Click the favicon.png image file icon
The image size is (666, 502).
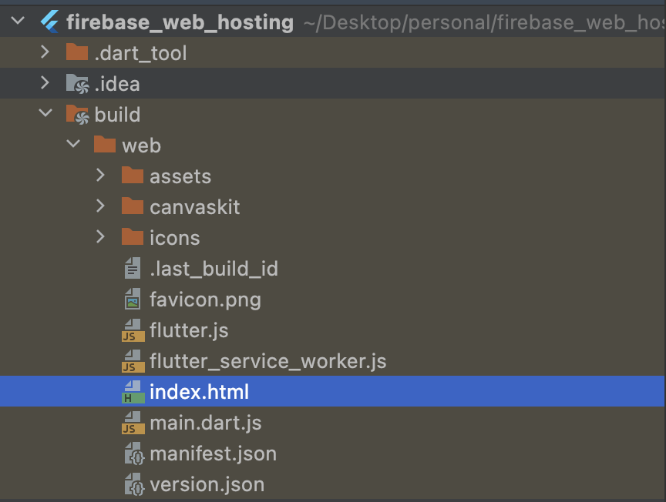pos(133,299)
